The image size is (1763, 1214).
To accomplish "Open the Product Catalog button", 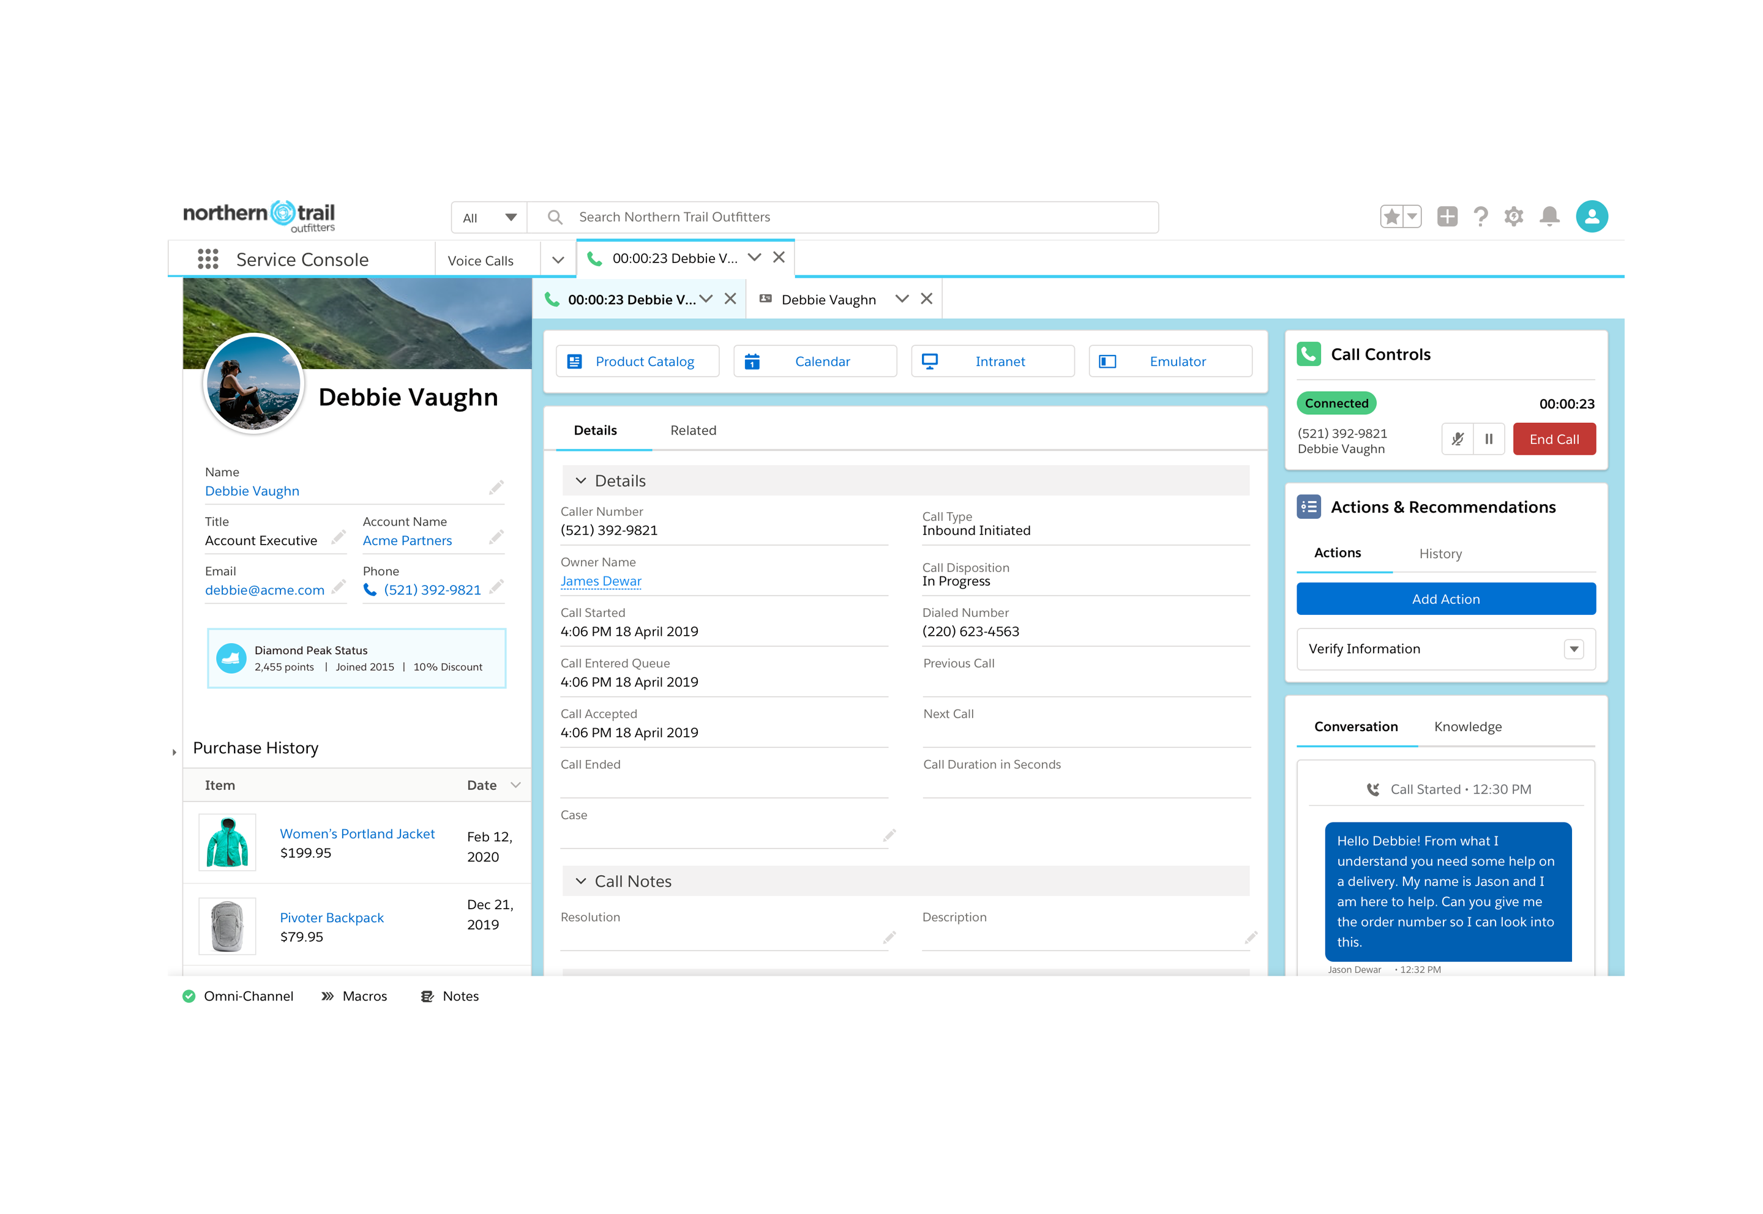I will [x=637, y=361].
